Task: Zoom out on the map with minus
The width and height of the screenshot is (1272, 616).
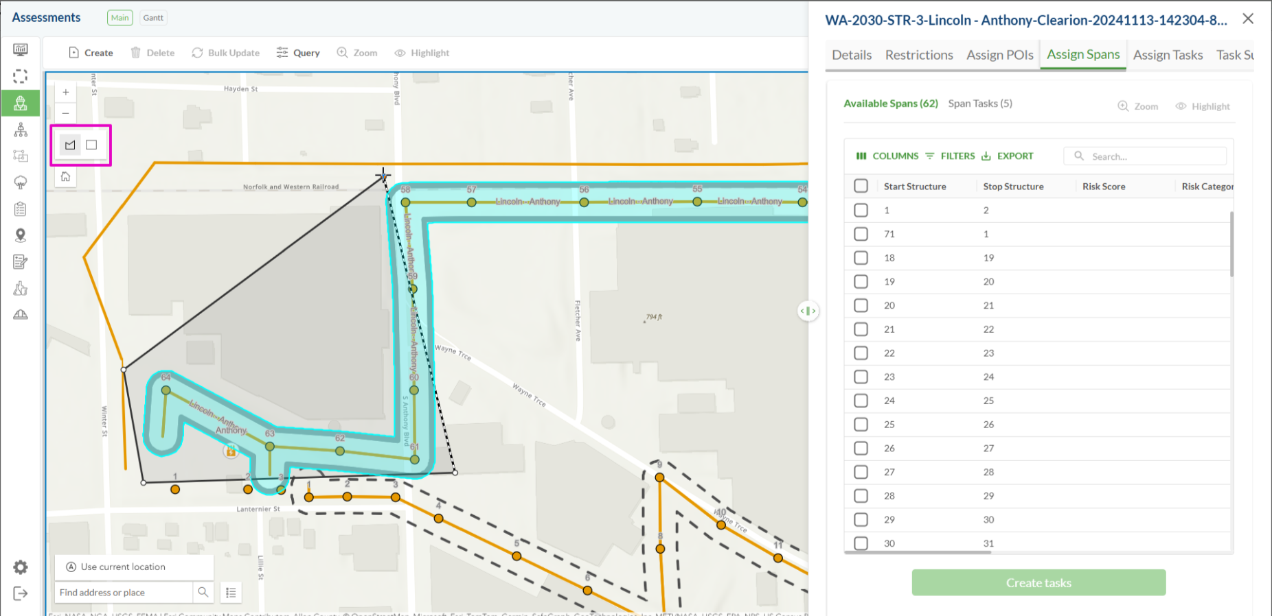Action: 66,113
